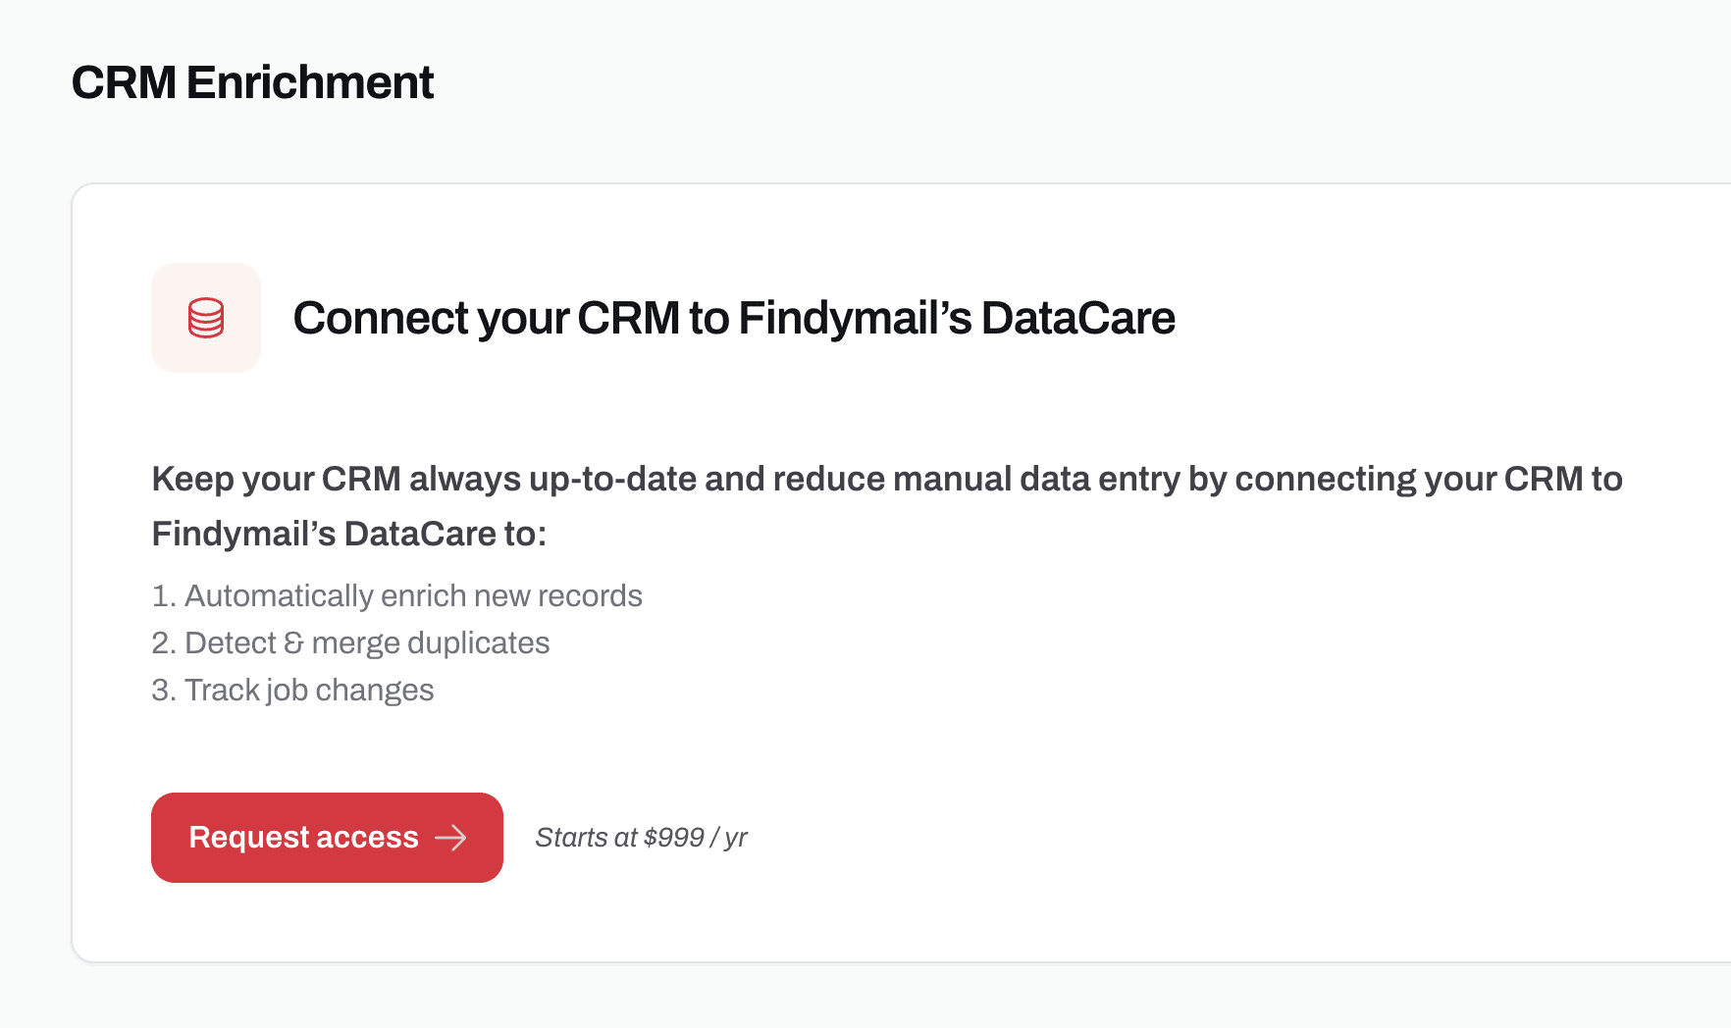Click 'Starts at $999 / yr' pricing text

(x=641, y=838)
